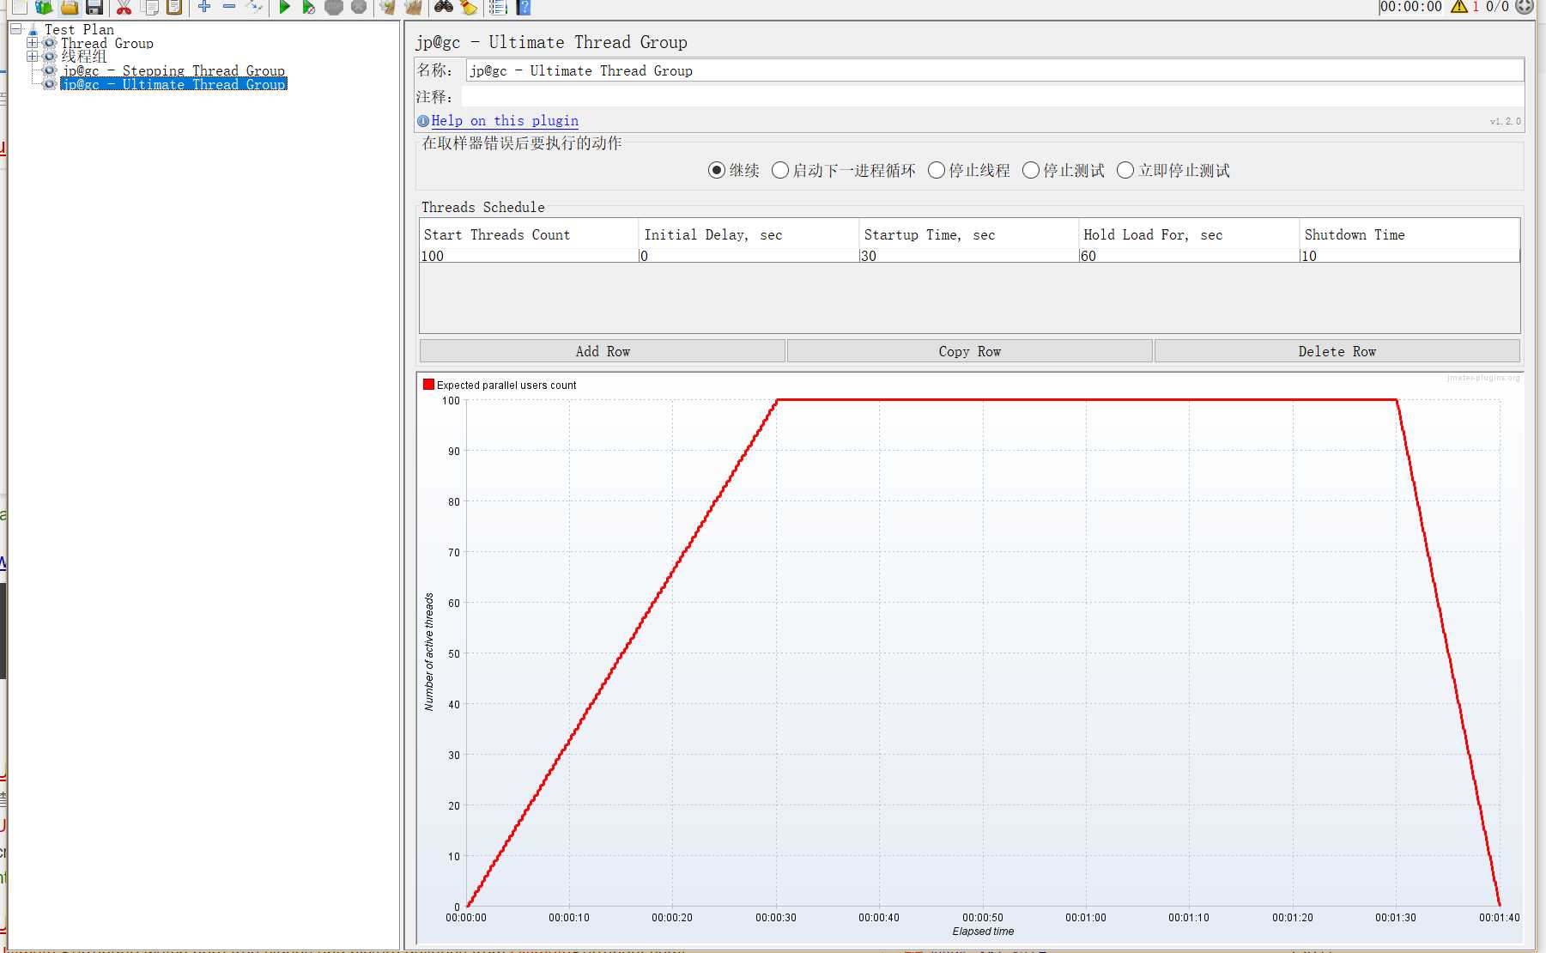Click the round thread status icon at top right
This screenshot has height=953, width=1546.
[1525, 7]
